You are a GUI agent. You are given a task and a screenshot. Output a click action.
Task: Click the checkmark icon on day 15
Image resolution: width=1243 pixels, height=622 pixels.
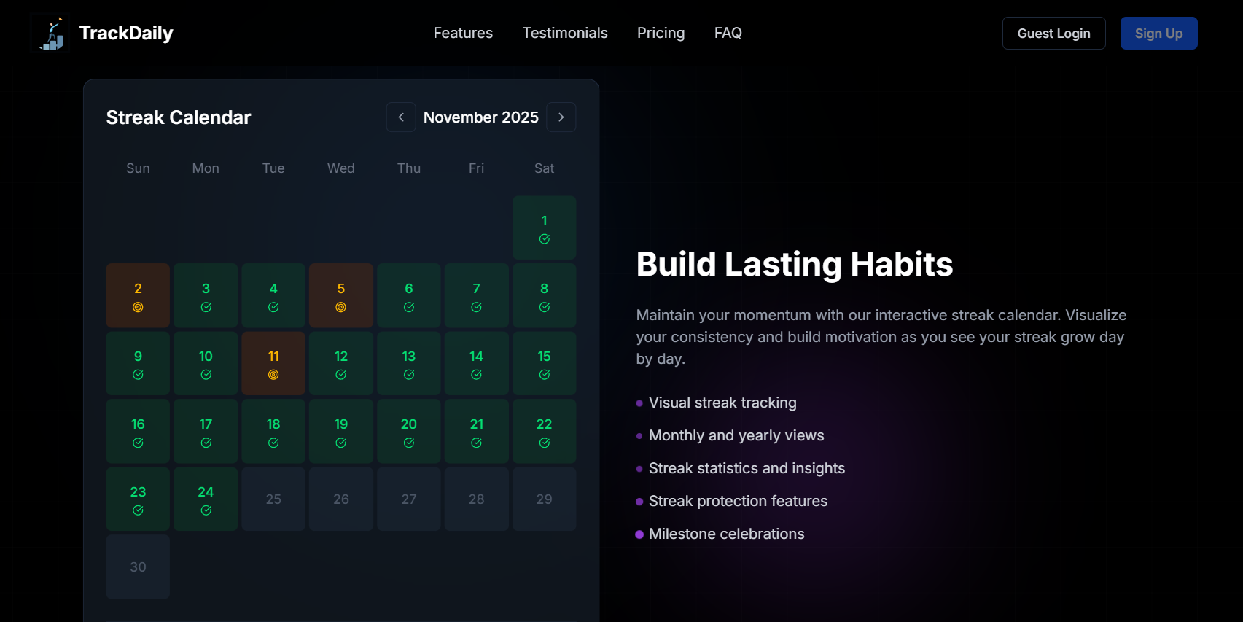[x=544, y=374]
